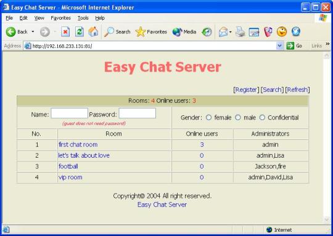
Task: Open the View menu
Action: 39,18
